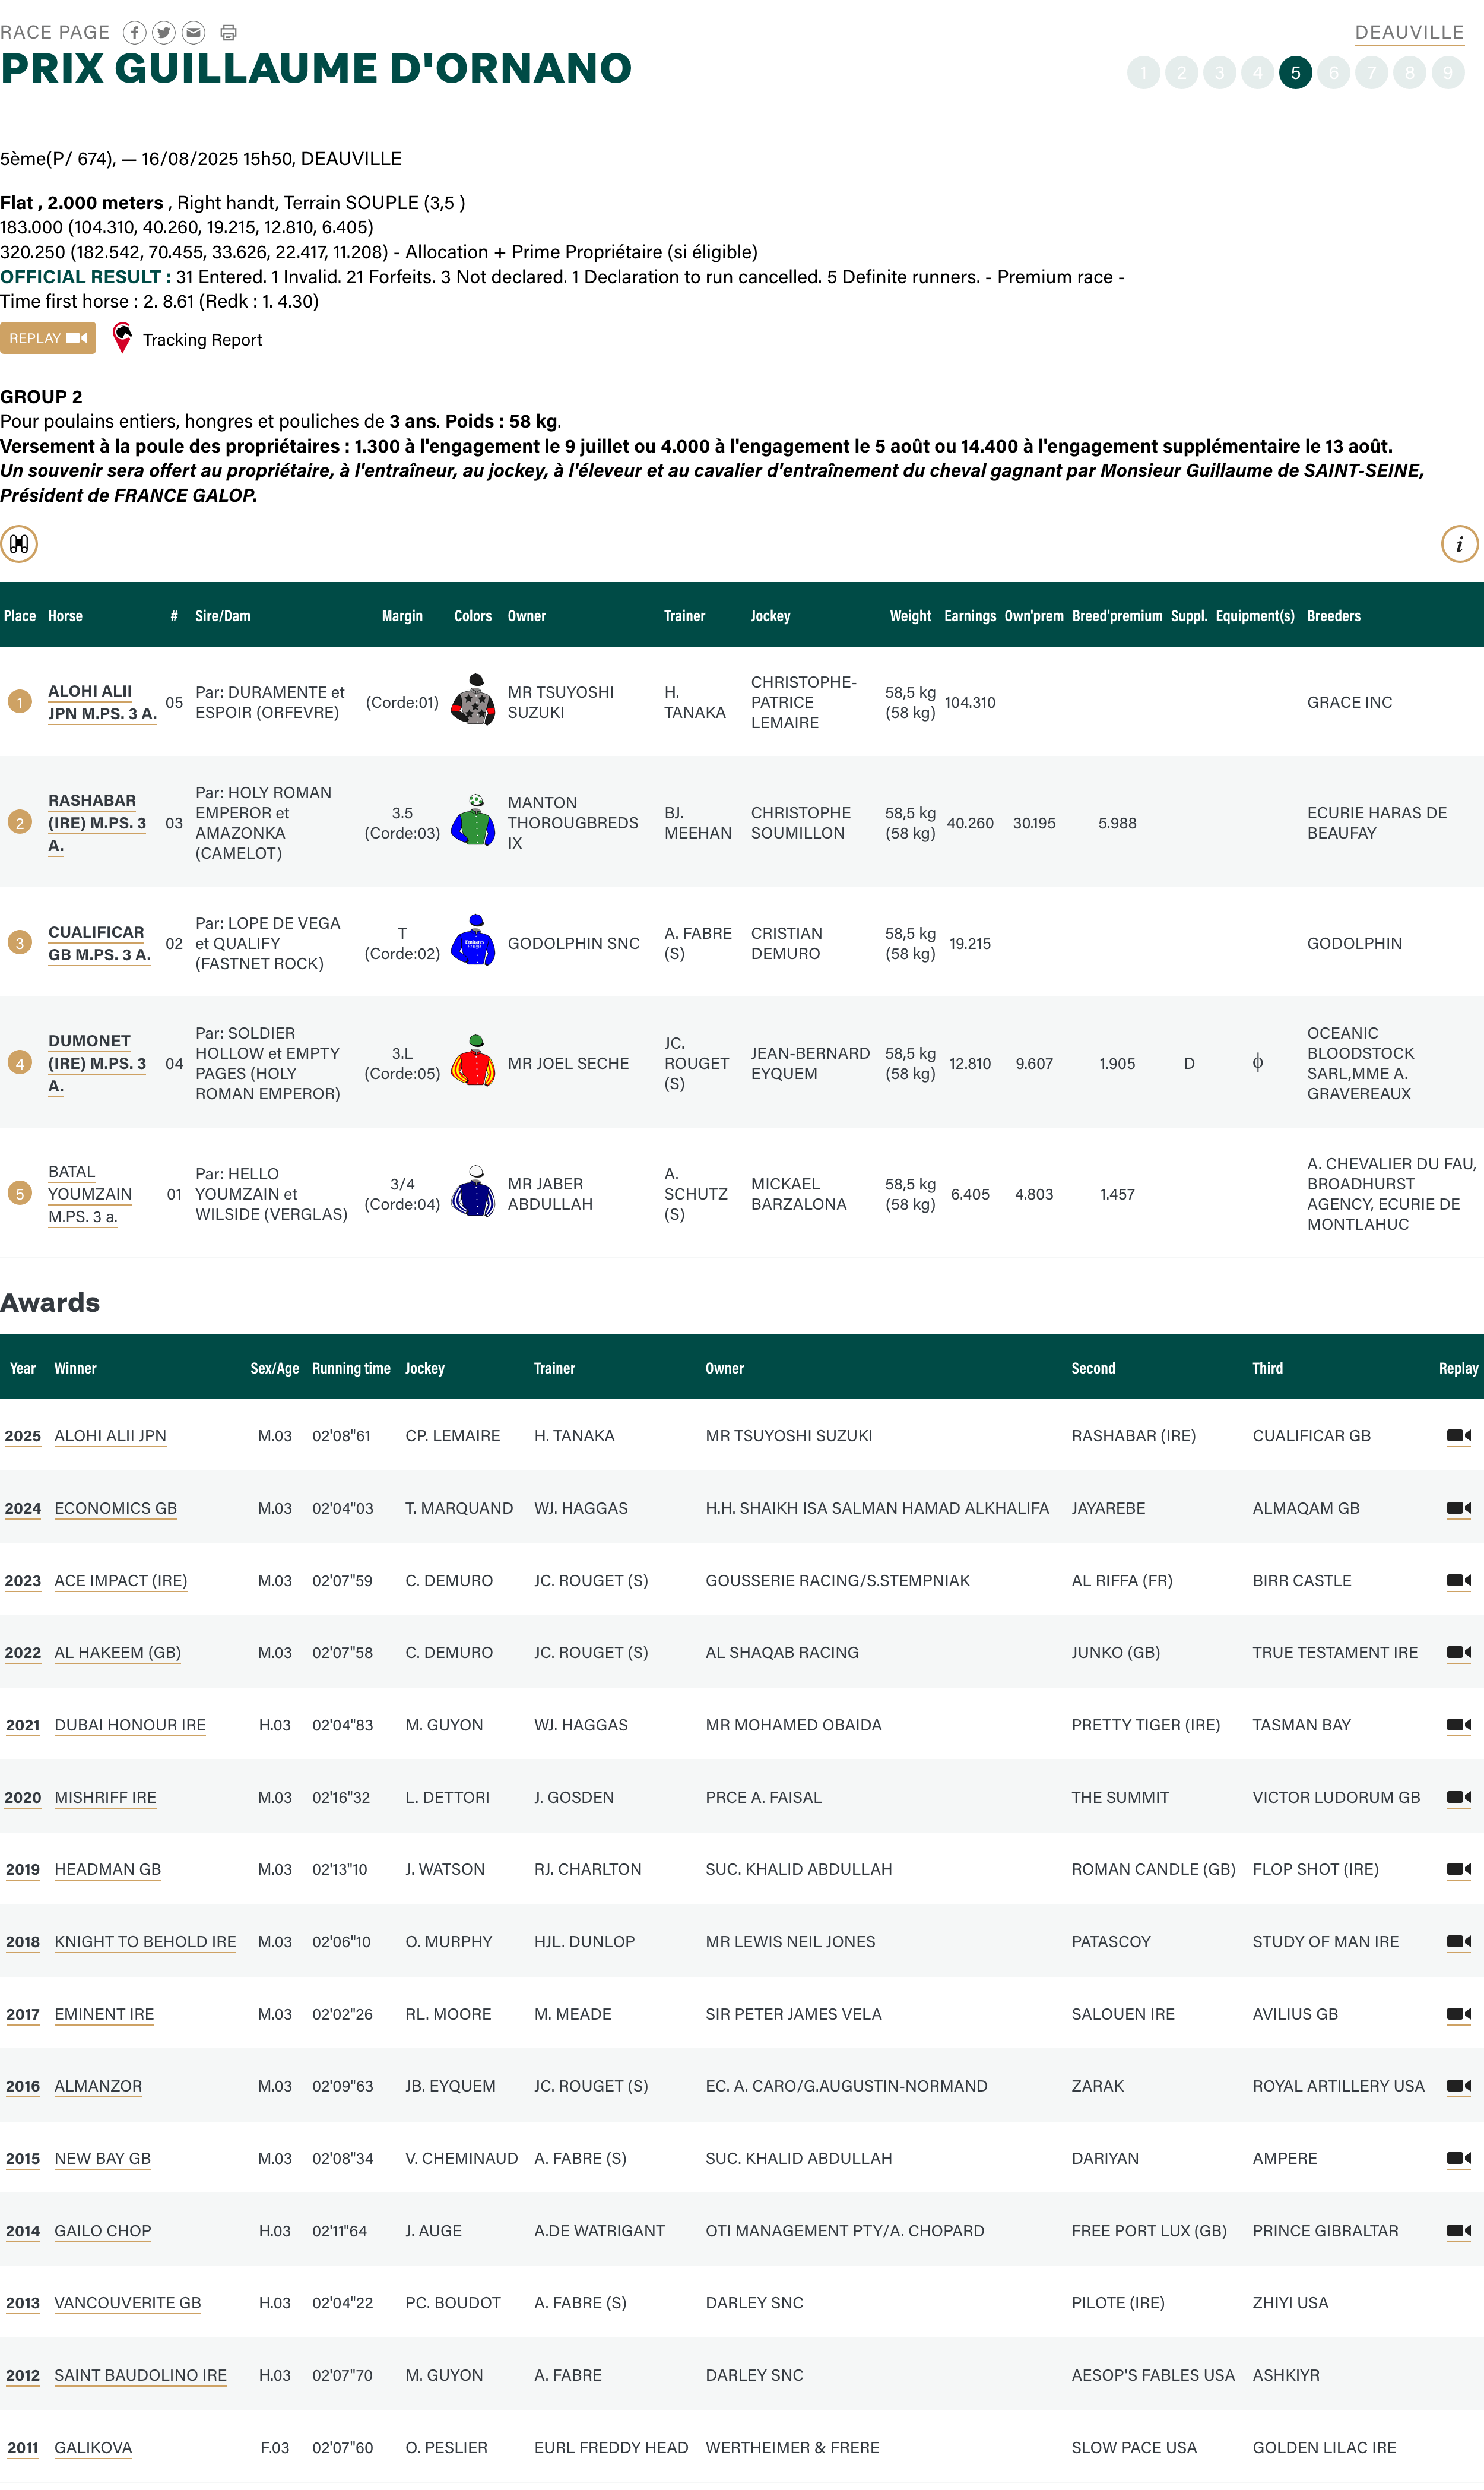The width and height of the screenshot is (1484, 2490).
Task: Select breeder cell GRACE INC
Action: click(x=1349, y=703)
